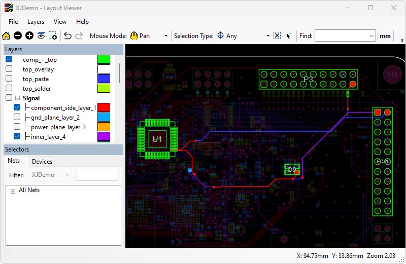Click the Find input field
Screen dimensions: 406x264
(340, 36)
